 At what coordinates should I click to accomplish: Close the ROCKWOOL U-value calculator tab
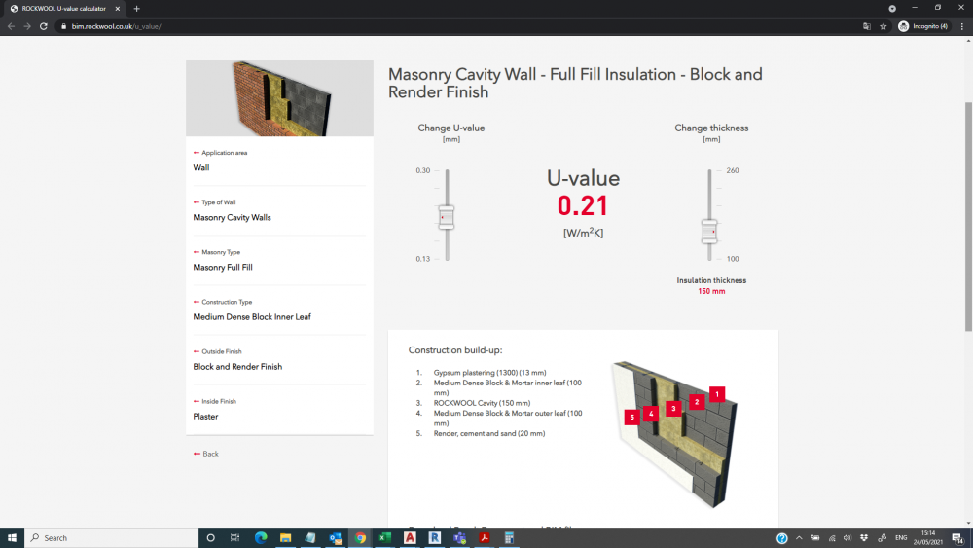[x=118, y=9]
